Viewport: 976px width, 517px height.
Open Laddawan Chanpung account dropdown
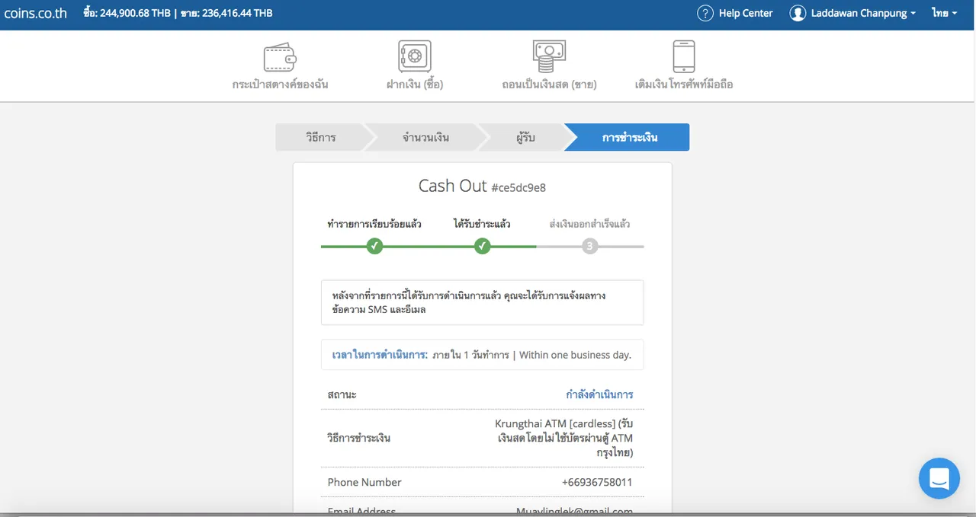click(863, 13)
